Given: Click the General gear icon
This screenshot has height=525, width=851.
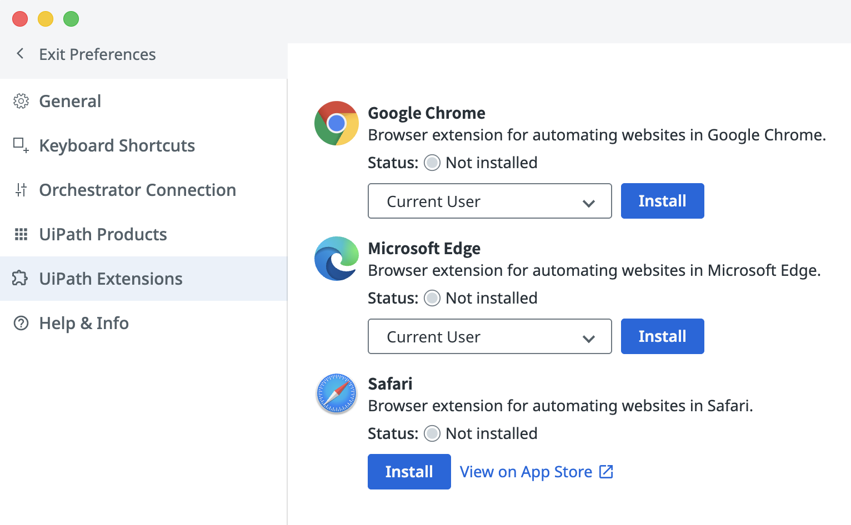Looking at the screenshot, I should (21, 101).
